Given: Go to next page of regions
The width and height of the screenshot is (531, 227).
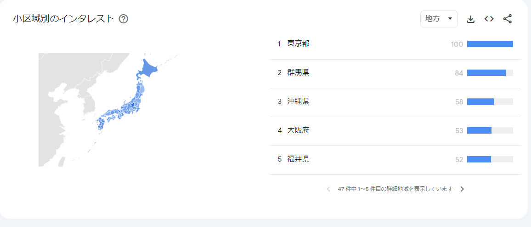Looking at the screenshot, I should 462,189.
